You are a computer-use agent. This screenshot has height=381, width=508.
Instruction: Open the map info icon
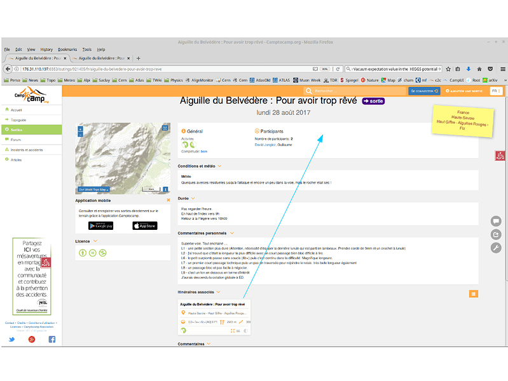[165, 189]
